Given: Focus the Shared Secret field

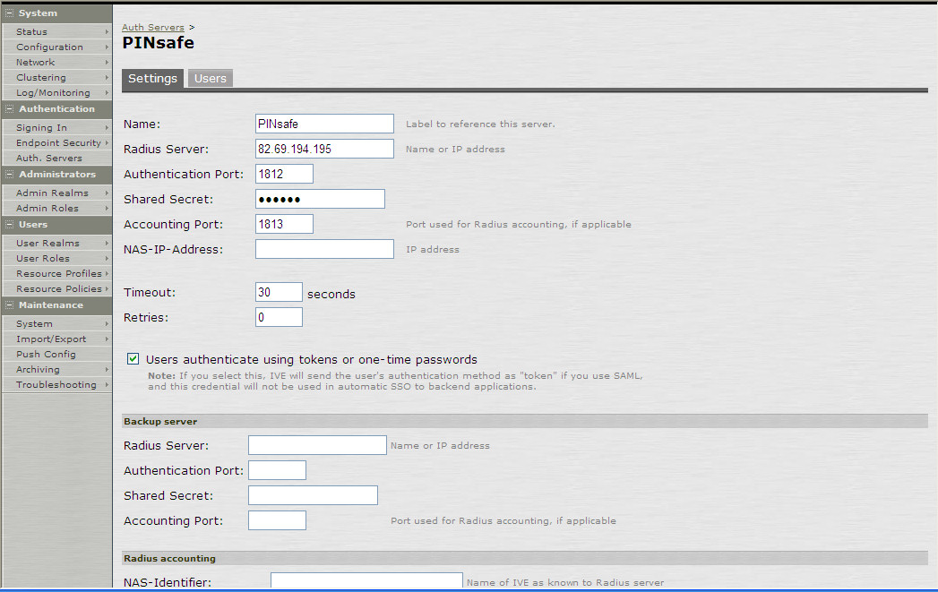Looking at the screenshot, I should click(x=318, y=199).
